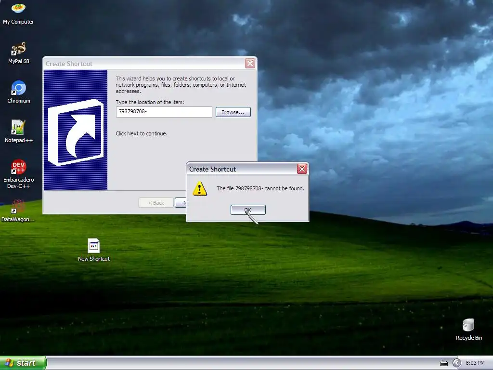This screenshot has width=493, height=370.
Task: Click the location input field containing 798798708-
Action: coord(164,112)
